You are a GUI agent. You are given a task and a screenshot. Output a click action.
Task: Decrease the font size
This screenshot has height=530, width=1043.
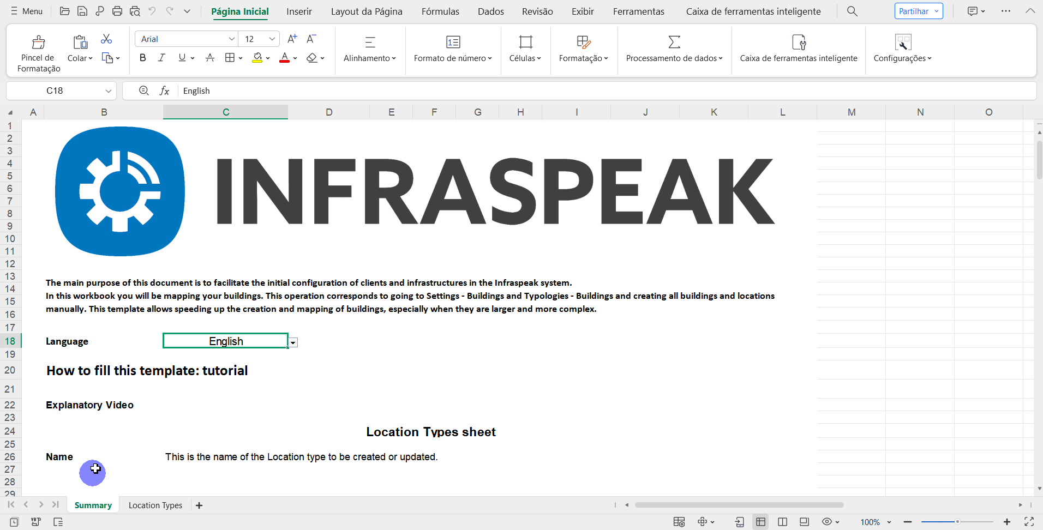pos(311,39)
